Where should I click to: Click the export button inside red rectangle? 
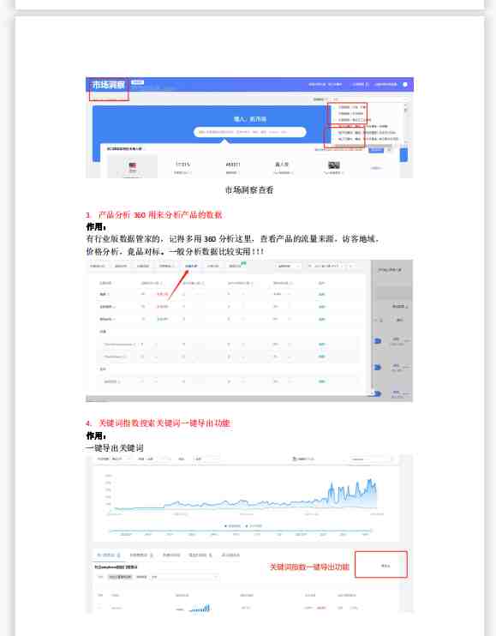[385, 566]
